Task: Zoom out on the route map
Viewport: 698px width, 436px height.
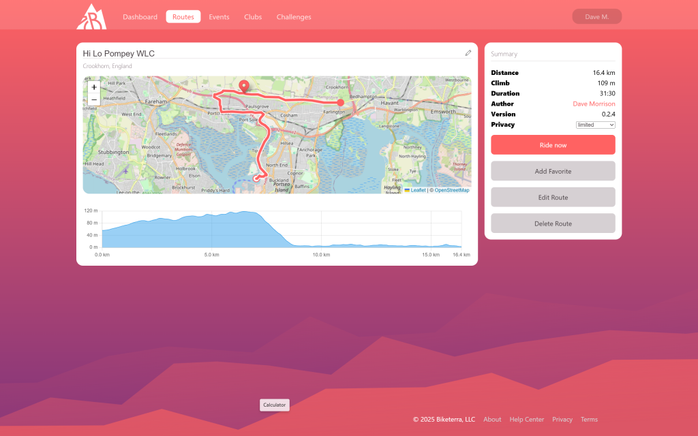Action: tap(94, 99)
